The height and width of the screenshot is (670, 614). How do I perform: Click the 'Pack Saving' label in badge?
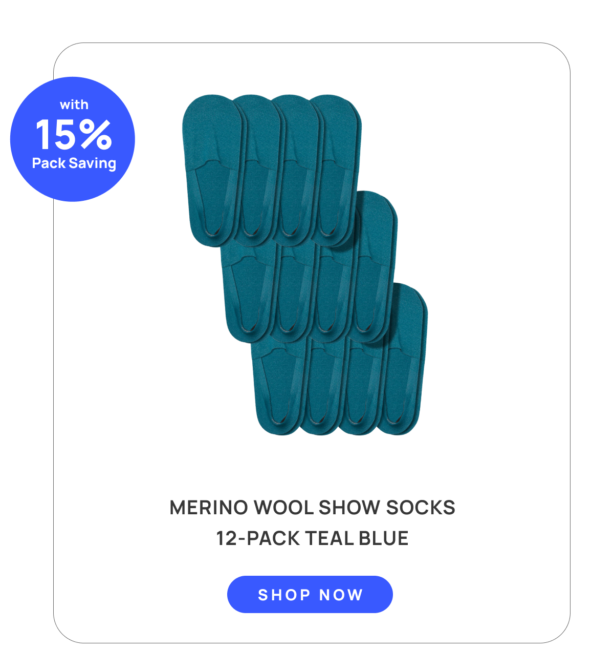[x=74, y=163]
